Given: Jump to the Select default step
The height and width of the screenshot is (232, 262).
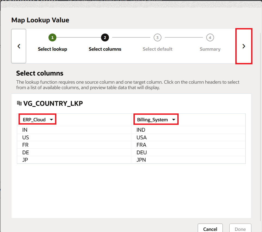Looking at the screenshot, I should (x=157, y=49).
